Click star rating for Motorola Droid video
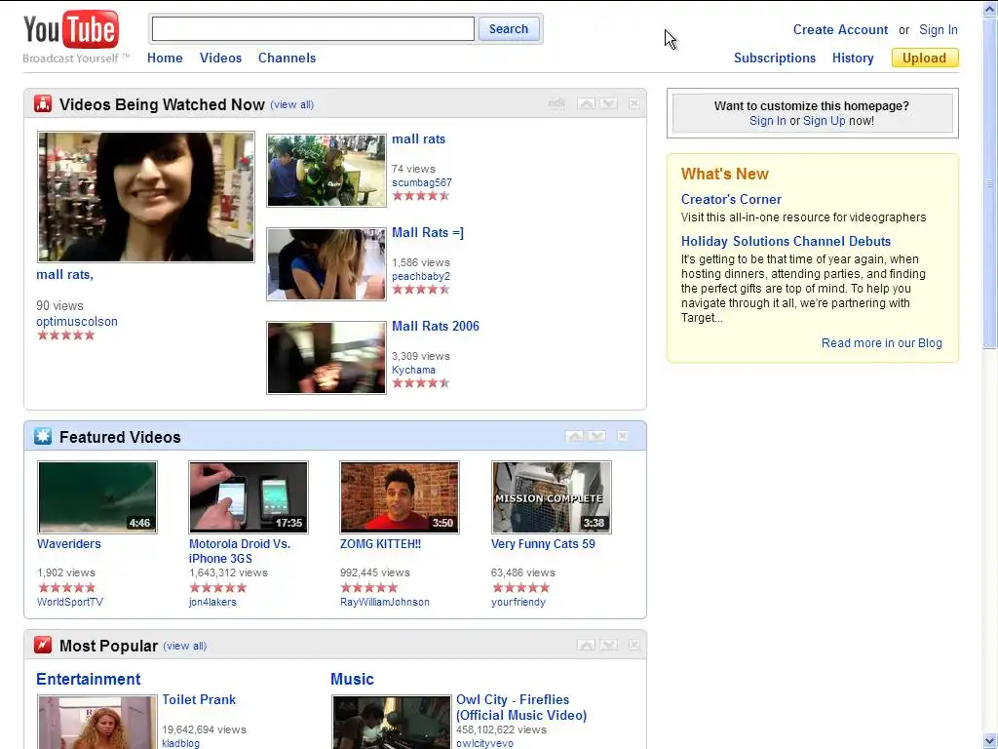Viewport: 998px width, 749px height. click(x=217, y=587)
